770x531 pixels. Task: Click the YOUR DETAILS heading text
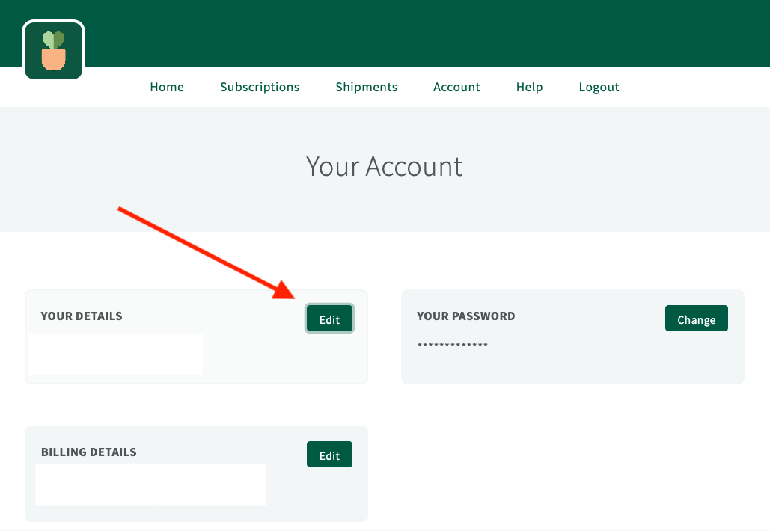82,316
